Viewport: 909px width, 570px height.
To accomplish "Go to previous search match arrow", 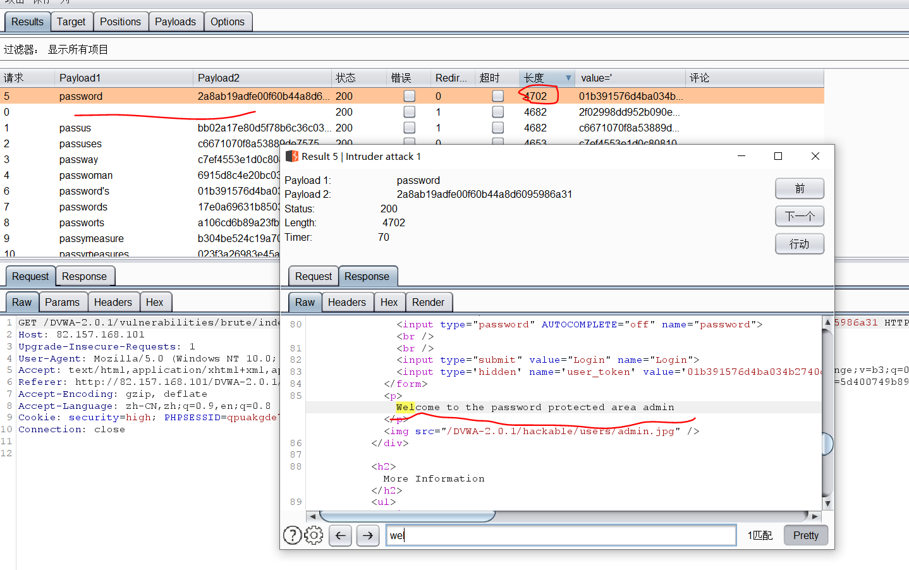I will coord(340,536).
